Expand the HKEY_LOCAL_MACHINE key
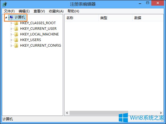 (x=11, y=34)
